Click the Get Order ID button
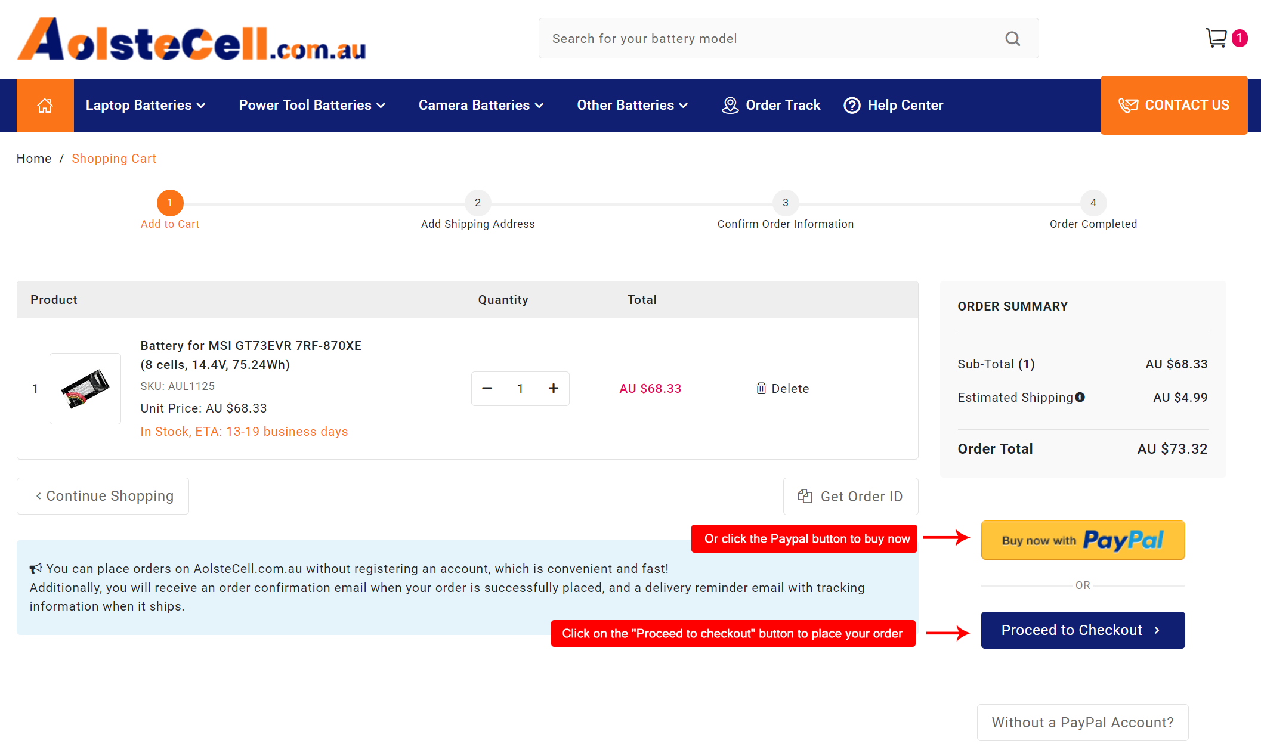The image size is (1261, 753). tap(851, 496)
